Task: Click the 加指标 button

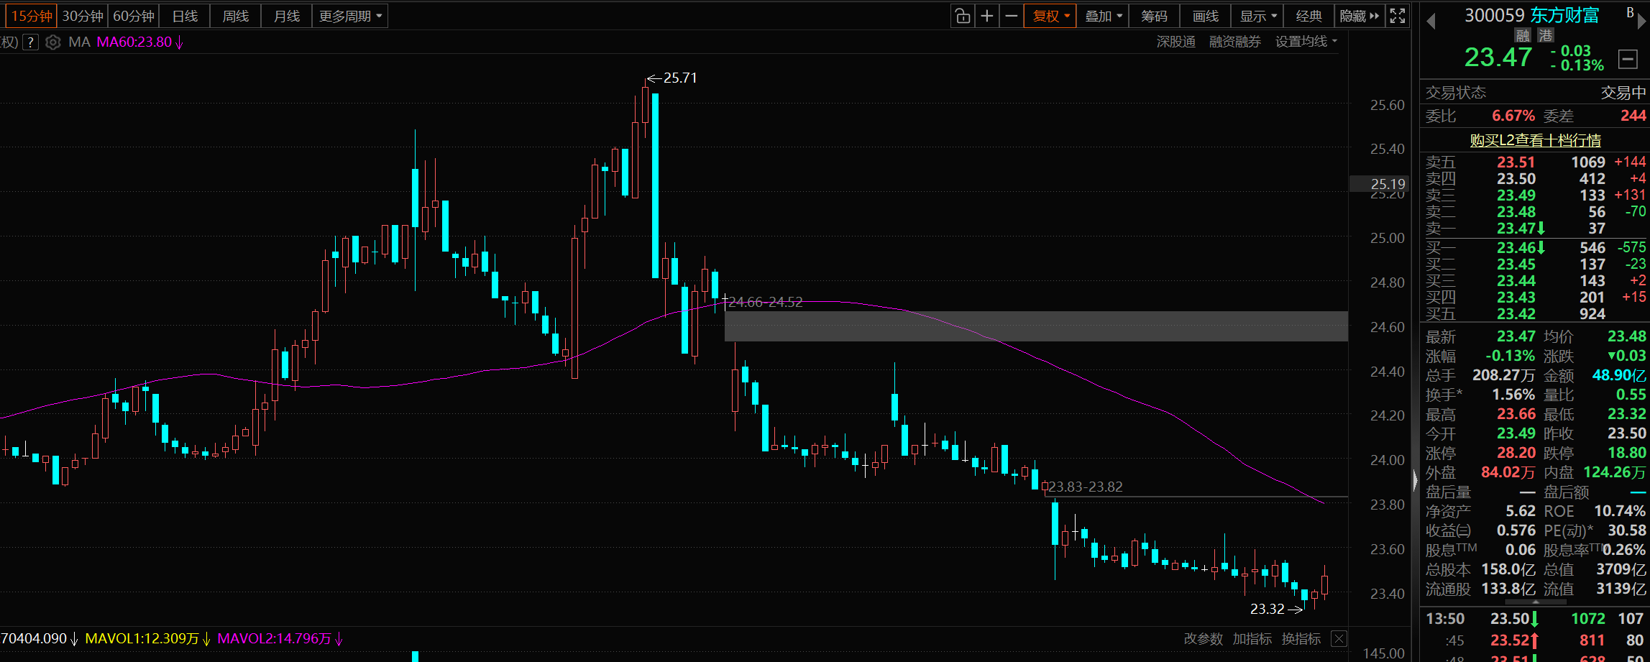Action: pos(1252,638)
